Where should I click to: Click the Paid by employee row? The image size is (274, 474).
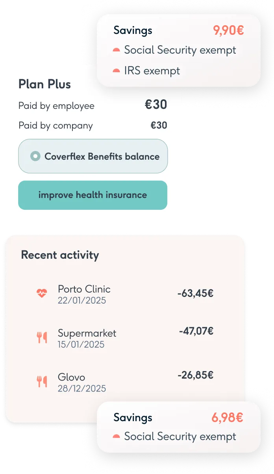(x=93, y=105)
